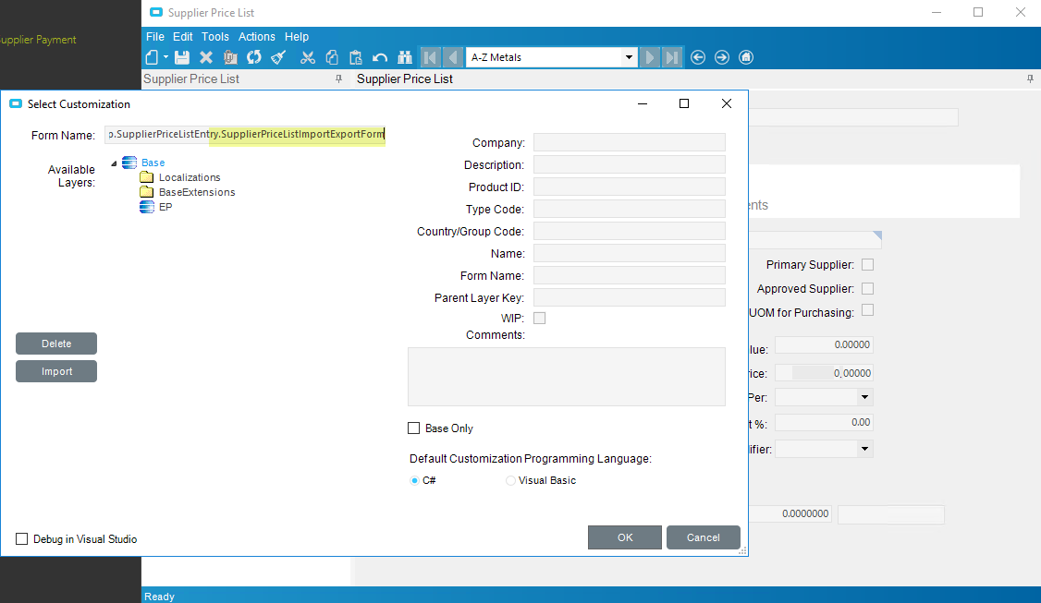Open the Tools menu
The height and width of the screenshot is (603, 1041).
215,37
